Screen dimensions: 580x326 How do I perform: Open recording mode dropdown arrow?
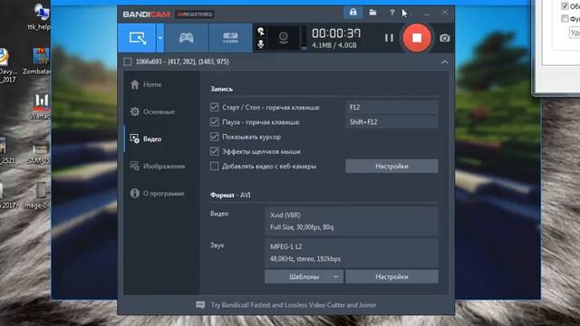(x=160, y=38)
